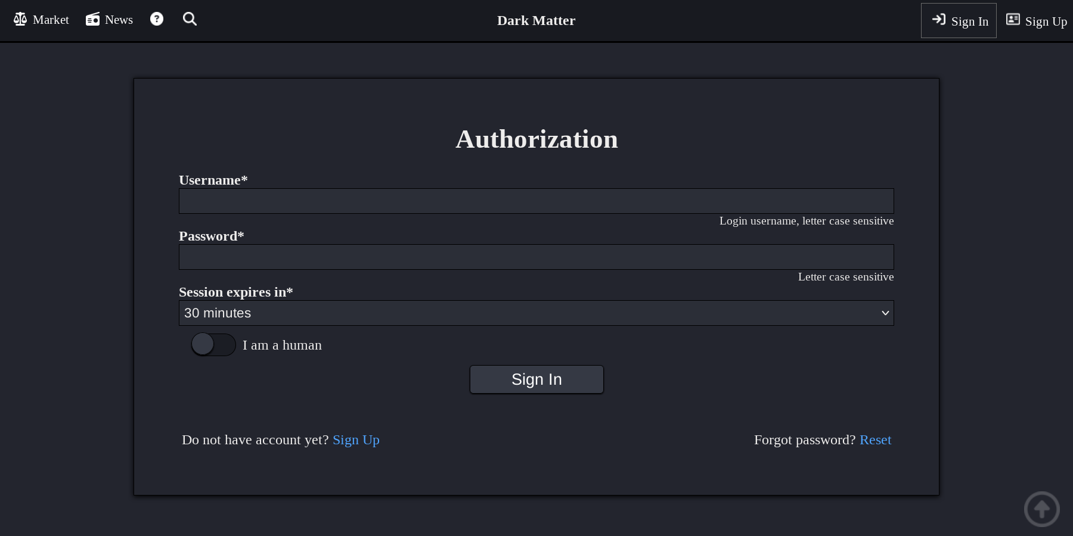
Task: Click the Sign In arrow icon in navbar
Action: [939, 20]
